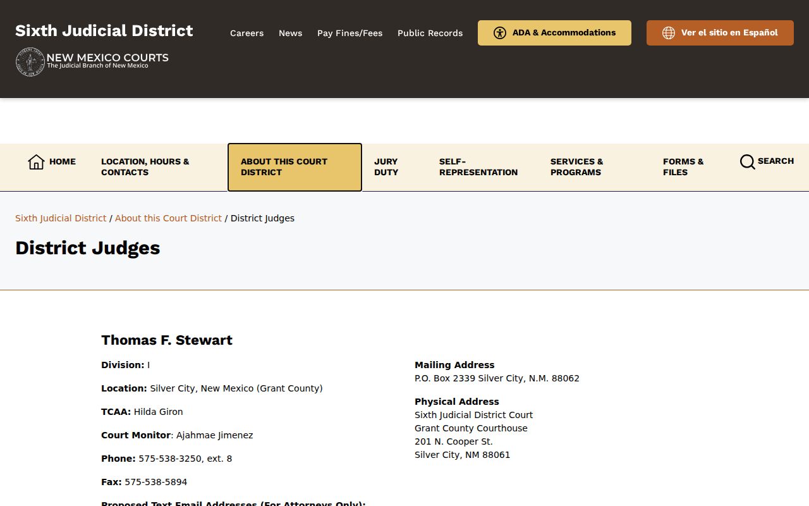Click the SEARCH label in navigation

pyautogui.click(x=776, y=161)
